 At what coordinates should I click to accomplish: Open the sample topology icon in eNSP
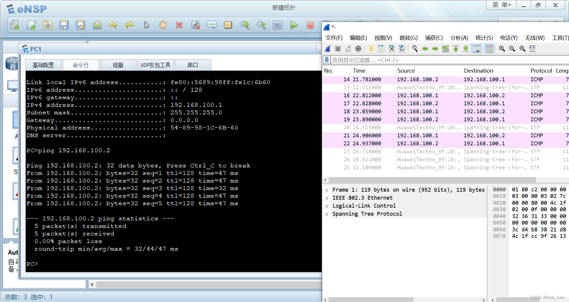[x=31, y=25]
